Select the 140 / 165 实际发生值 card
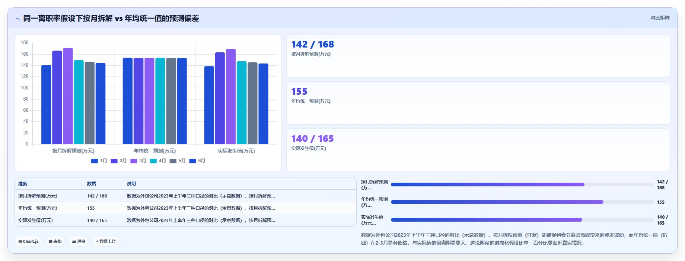The width and height of the screenshot is (685, 261). point(478,150)
